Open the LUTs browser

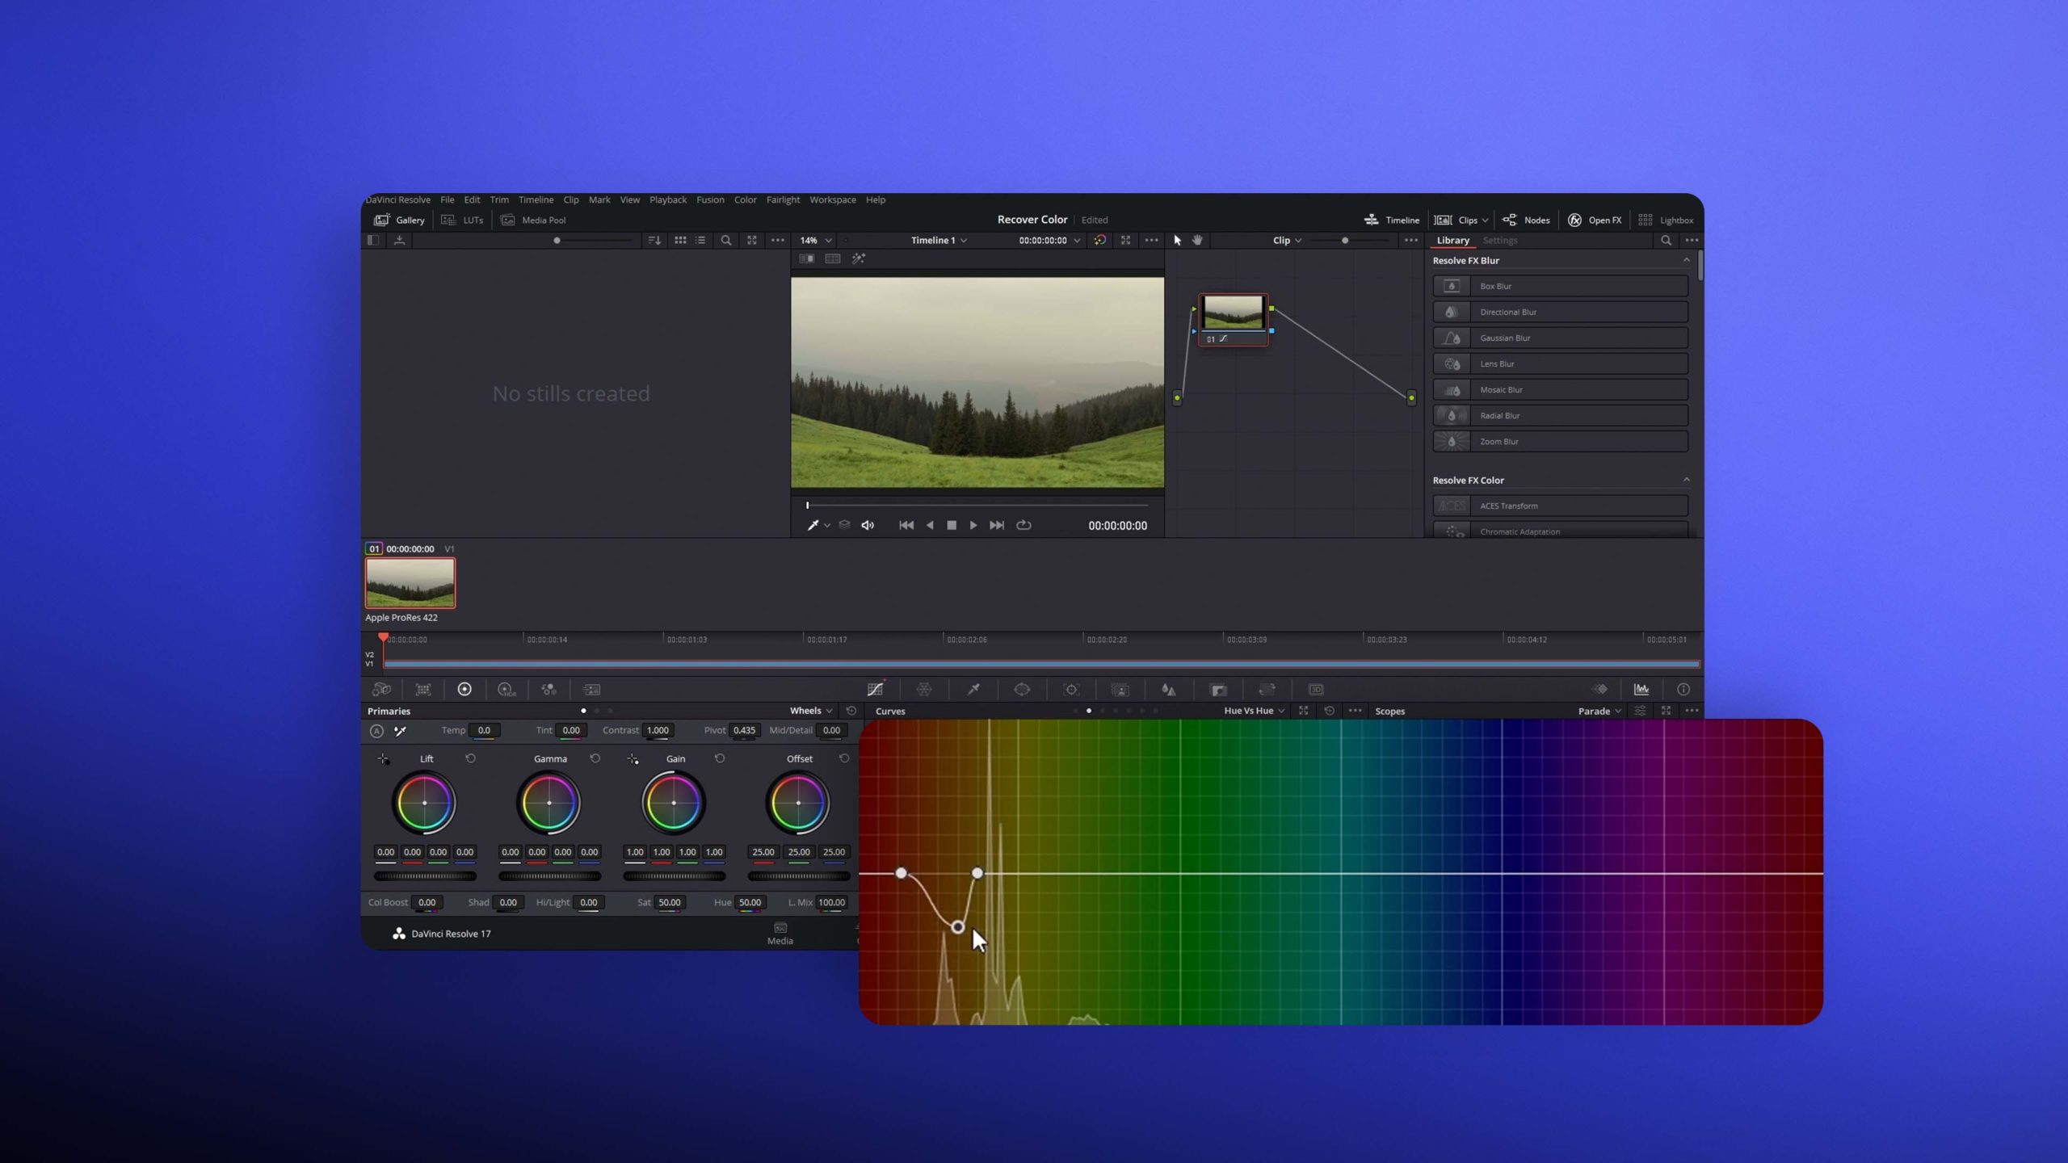click(463, 220)
